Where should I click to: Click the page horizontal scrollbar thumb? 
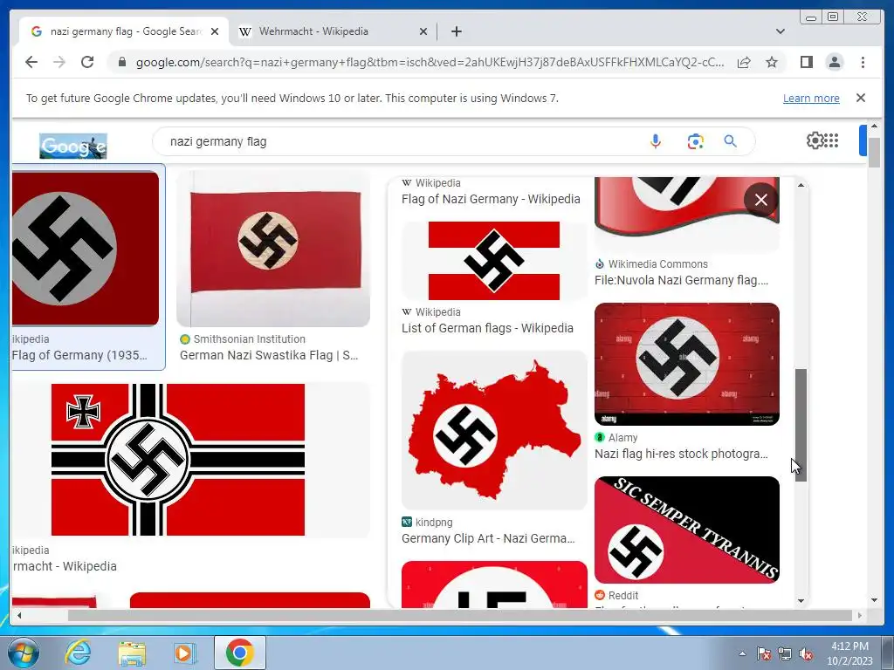coord(459,615)
